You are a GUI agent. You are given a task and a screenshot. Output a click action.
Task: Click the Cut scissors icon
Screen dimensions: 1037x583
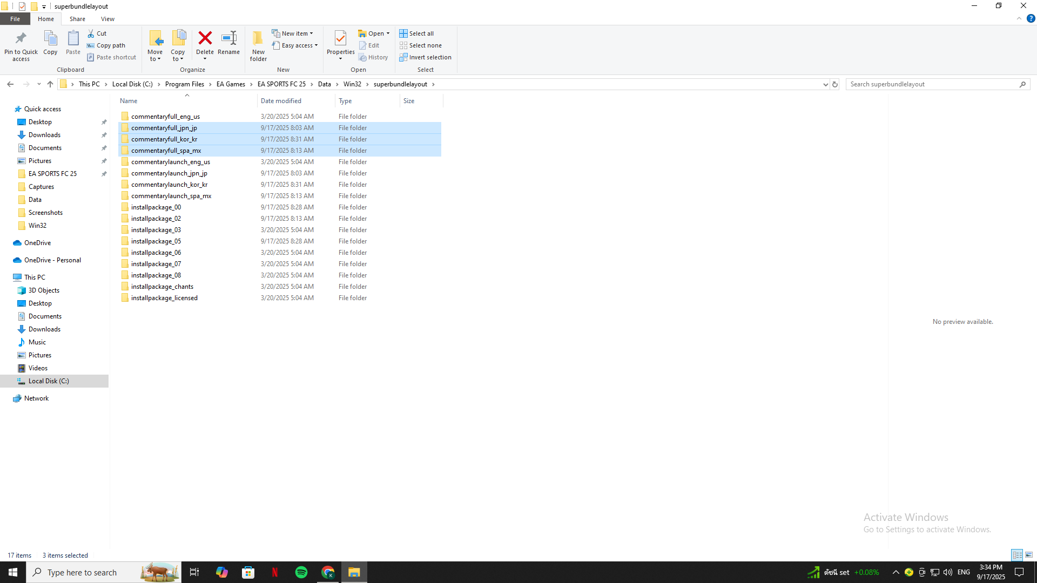[91, 33]
